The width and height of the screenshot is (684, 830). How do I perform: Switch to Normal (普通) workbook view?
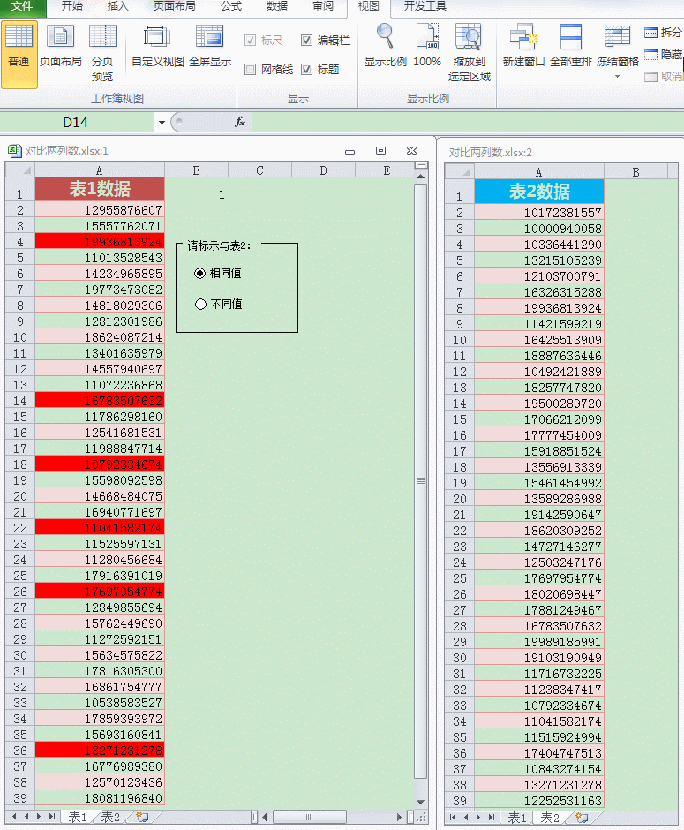point(19,54)
